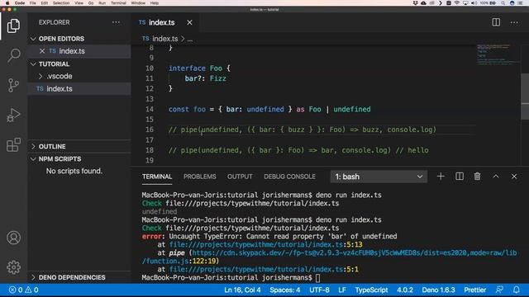Click 'interface Foo {' on line 10

(199, 68)
